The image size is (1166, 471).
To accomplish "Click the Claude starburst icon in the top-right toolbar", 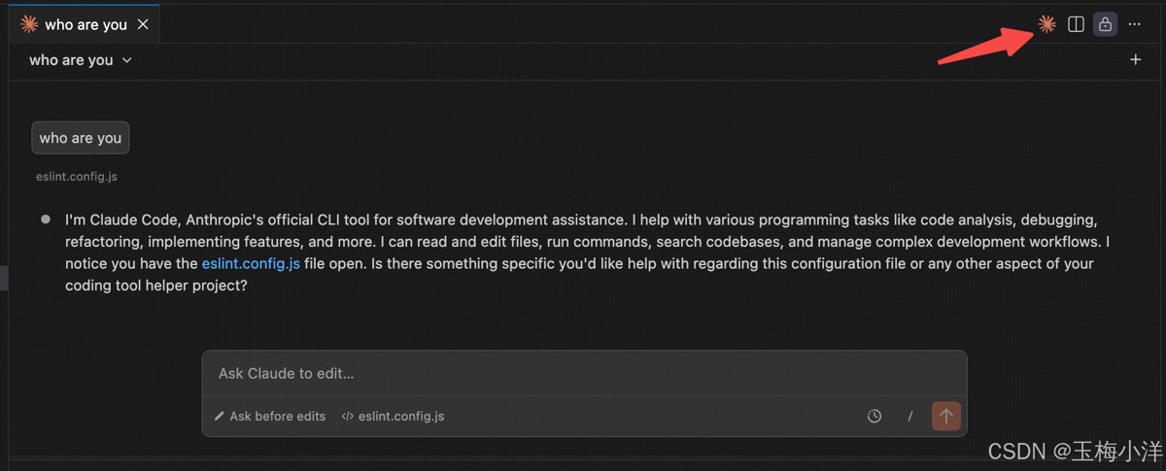I will pos(1046,24).
